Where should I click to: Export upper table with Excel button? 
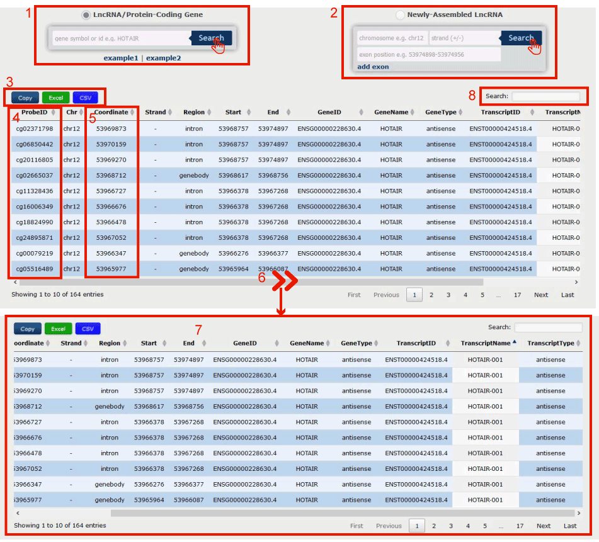[56, 98]
